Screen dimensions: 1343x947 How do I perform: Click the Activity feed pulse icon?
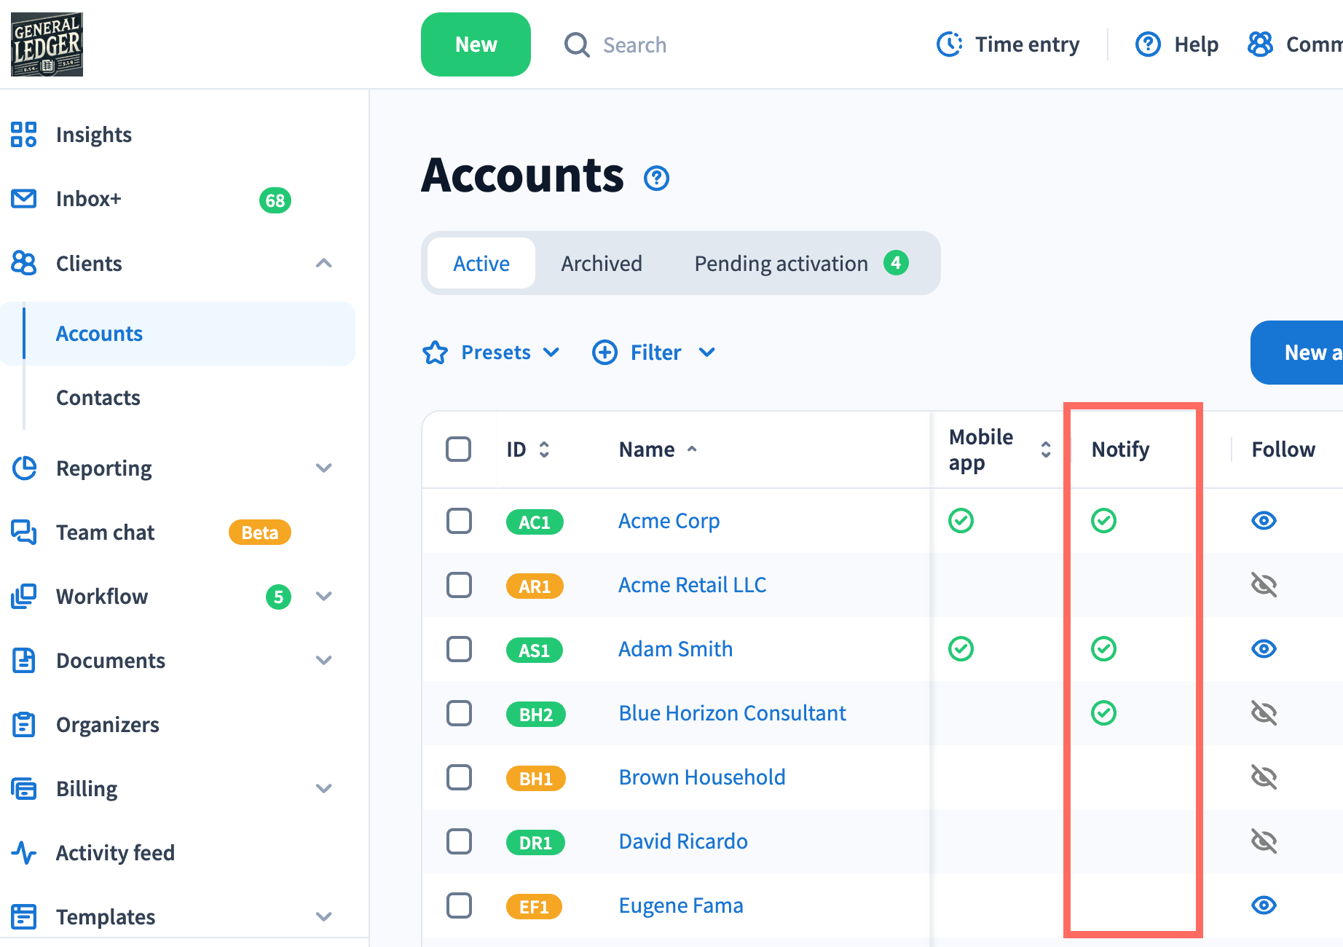[x=23, y=852]
